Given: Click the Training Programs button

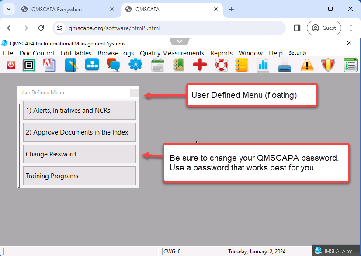Looking at the screenshot, I should coord(80,176).
